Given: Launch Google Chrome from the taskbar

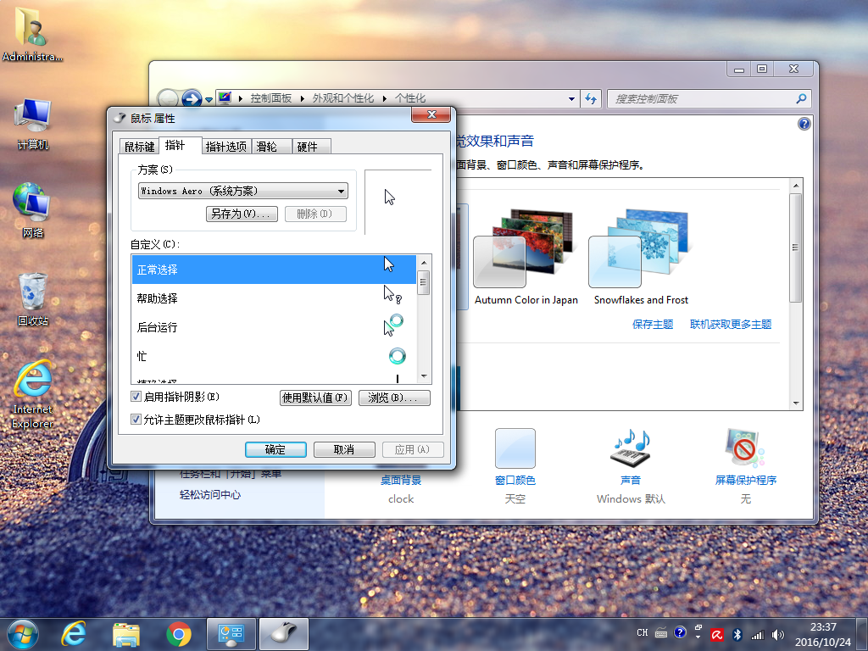Looking at the screenshot, I should tap(178, 634).
